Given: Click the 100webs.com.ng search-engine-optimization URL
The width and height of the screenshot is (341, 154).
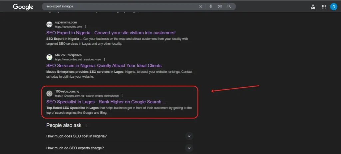Looking at the screenshot, I should pyautogui.click(x=87, y=96).
